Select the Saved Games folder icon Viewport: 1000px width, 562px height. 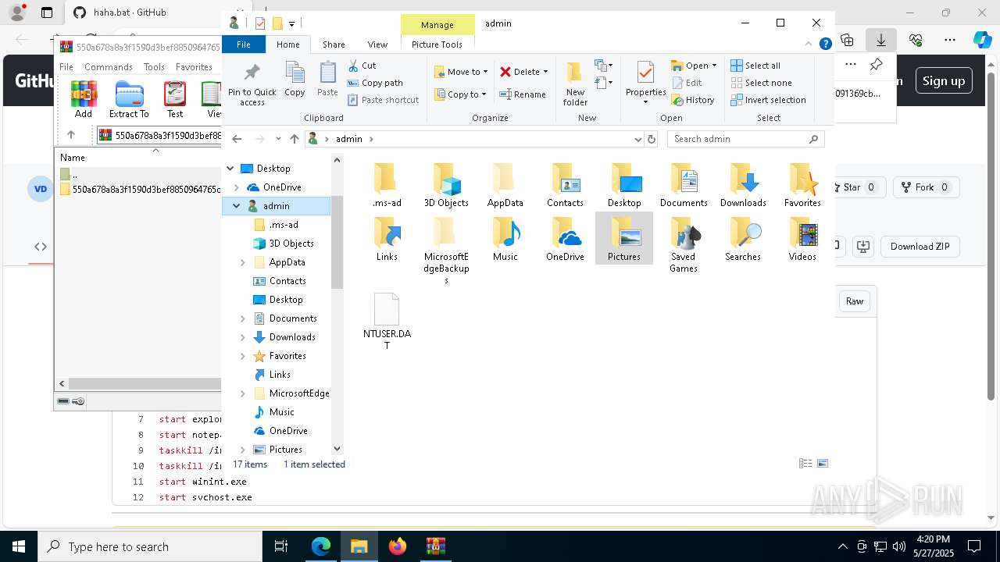tap(683, 233)
